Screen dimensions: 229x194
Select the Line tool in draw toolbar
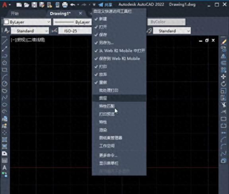tap(4, 42)
